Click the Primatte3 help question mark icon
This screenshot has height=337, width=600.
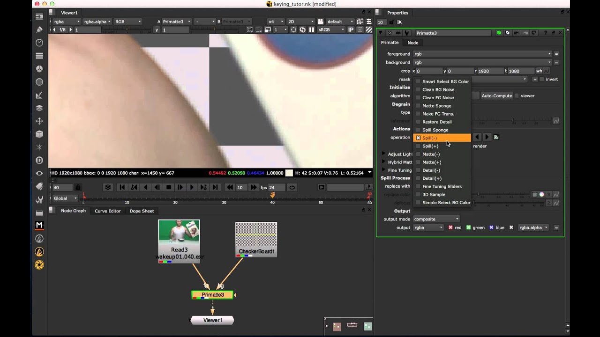(545, 33)
